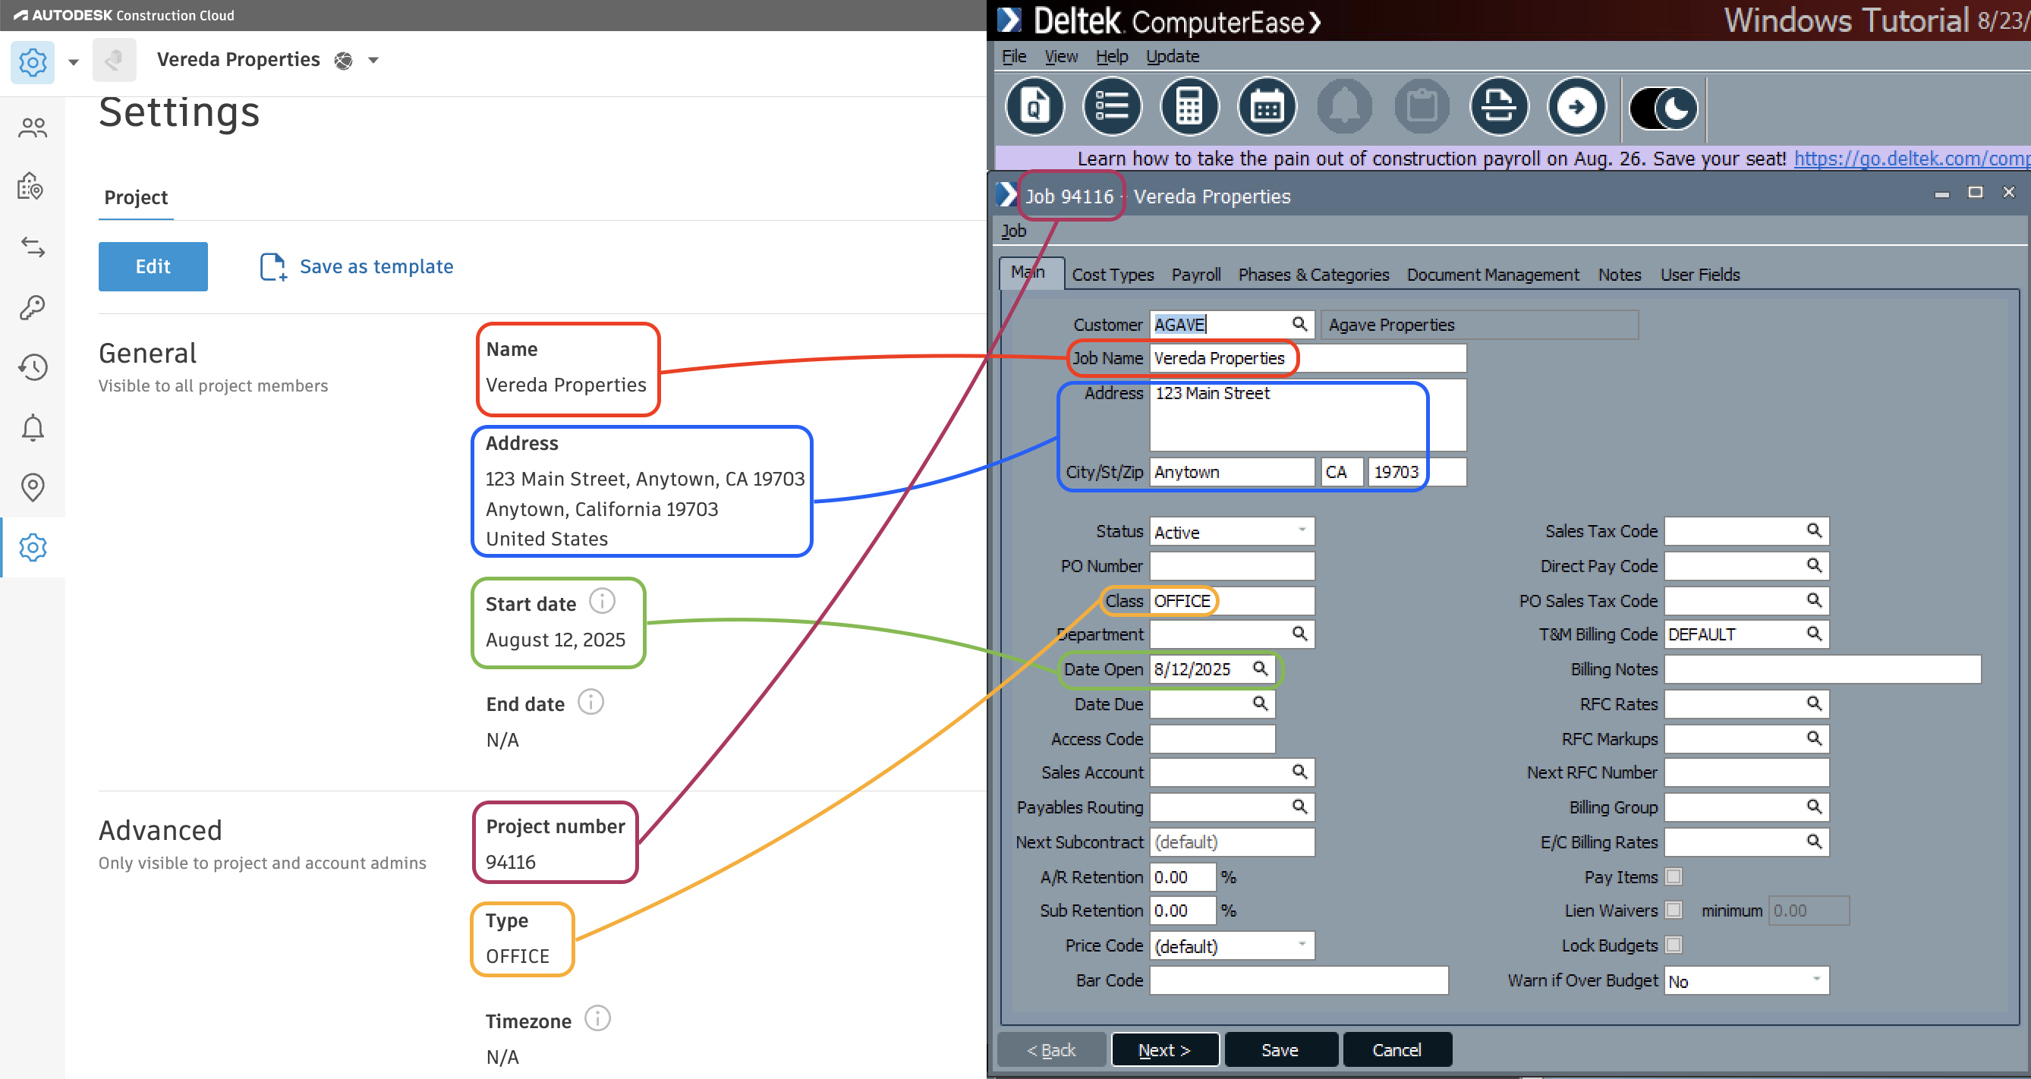Click the Next > button
This screenshot has width=2031, height=1079.
[x=1164, y=1049]
